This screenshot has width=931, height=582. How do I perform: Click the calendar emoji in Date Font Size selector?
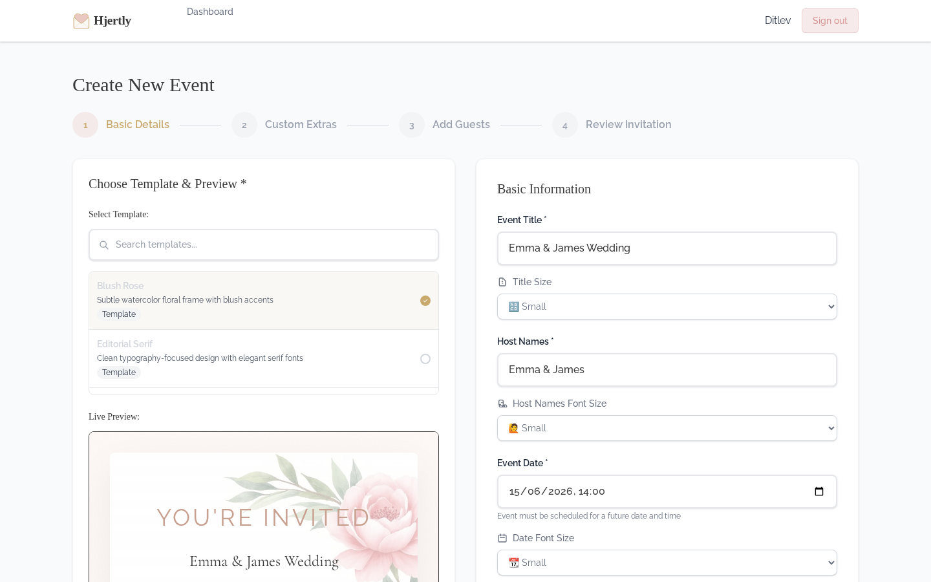coord(514,563)
